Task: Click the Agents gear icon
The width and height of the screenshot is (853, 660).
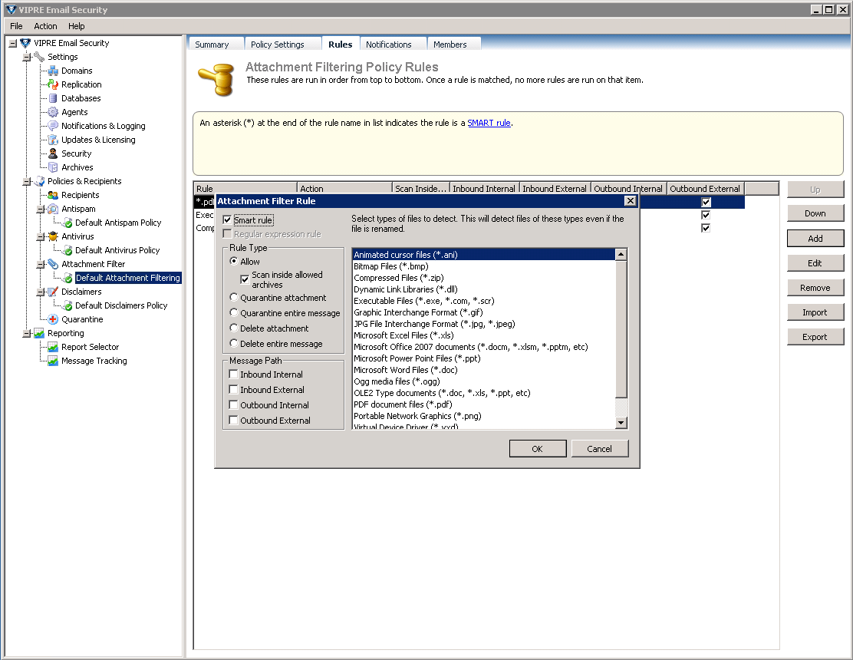Action: point(53,112)
